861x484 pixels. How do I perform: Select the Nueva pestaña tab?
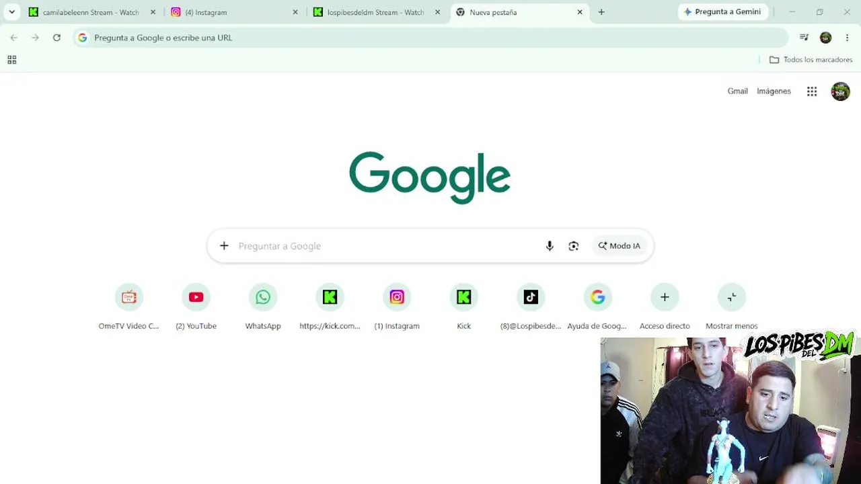[519, 12]
